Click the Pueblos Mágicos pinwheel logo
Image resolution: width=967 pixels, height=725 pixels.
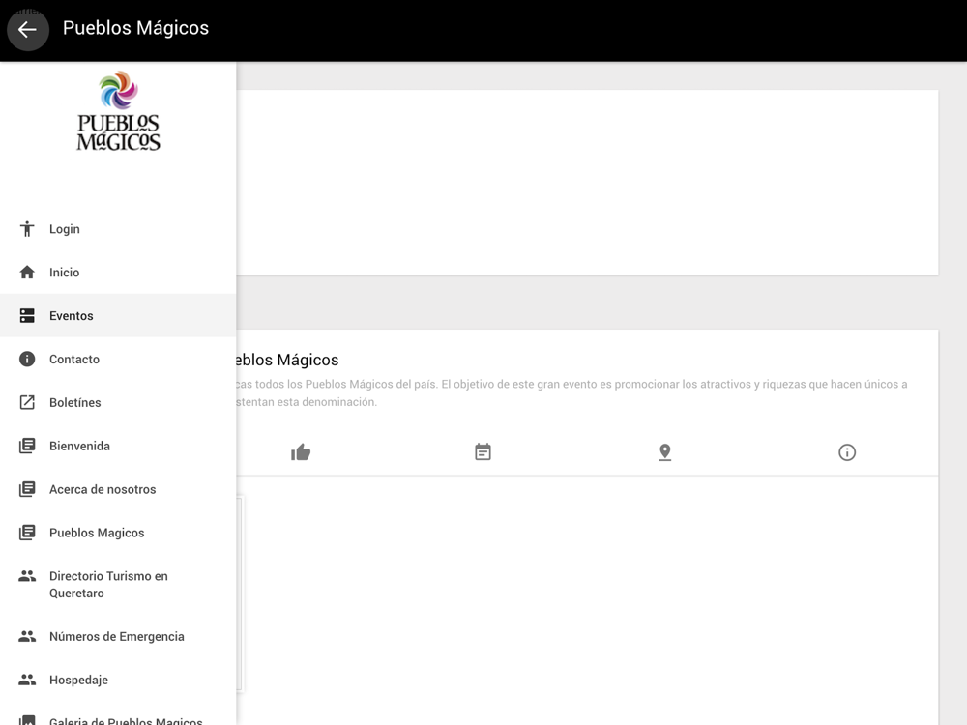point(118,111)
